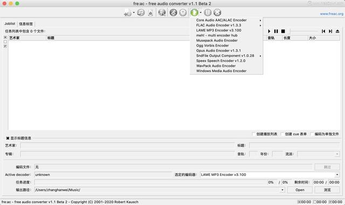This screenshot has height=205, width=345.
Task: Click the empty deselect-all box beside joblist
Action: [5, 42]
